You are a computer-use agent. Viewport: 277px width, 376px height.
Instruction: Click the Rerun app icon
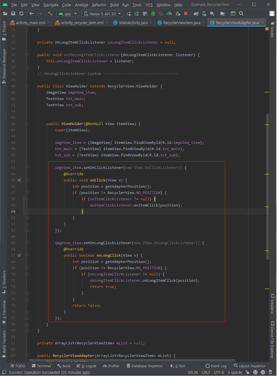(x=129, y=13)
